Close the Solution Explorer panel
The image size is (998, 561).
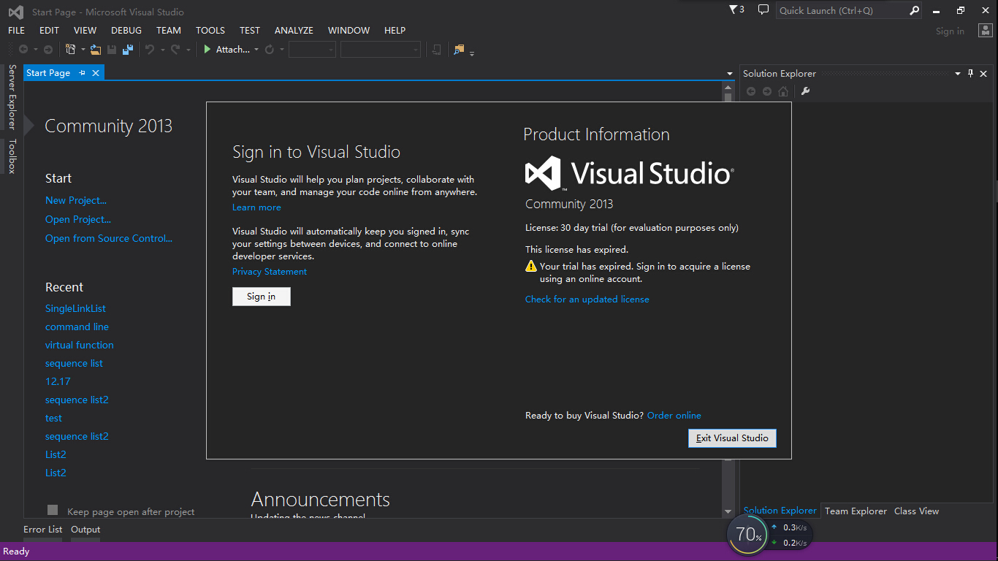(x=983, y=74)
